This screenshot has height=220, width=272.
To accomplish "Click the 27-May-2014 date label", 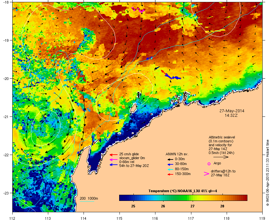I will (x=232, y=111).
